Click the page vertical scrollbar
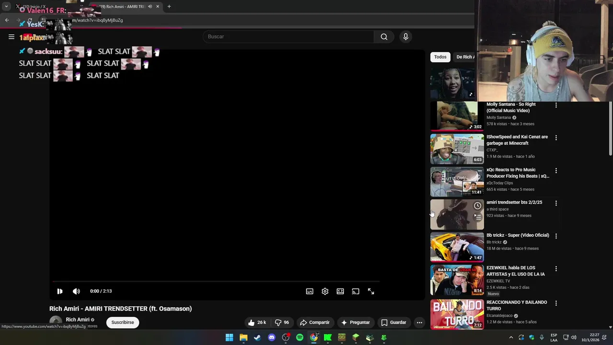The height and width of the screenshot is (345, 613). [610, 128]
